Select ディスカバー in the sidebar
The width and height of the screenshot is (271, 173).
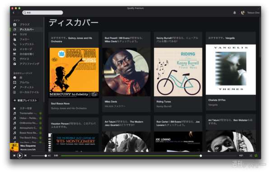click(27, 29)
